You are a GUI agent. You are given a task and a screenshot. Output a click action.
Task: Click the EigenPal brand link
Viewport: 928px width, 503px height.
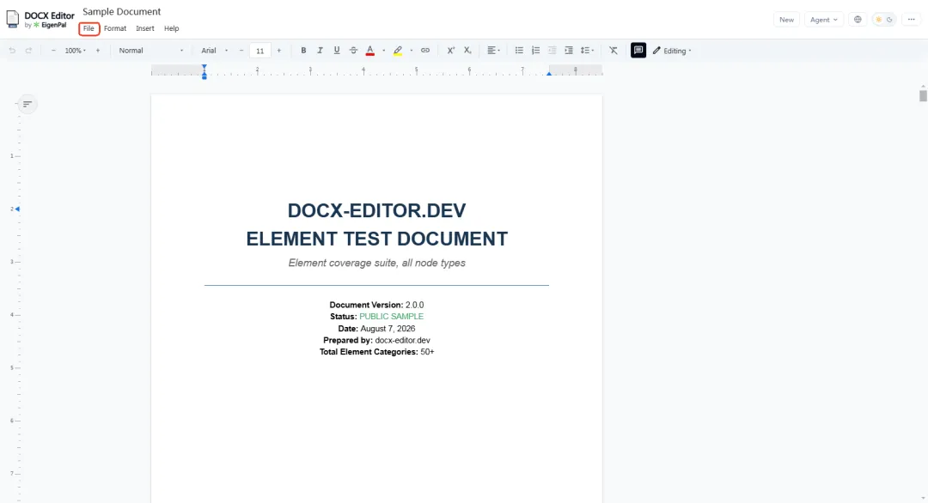tap(51, 26)
